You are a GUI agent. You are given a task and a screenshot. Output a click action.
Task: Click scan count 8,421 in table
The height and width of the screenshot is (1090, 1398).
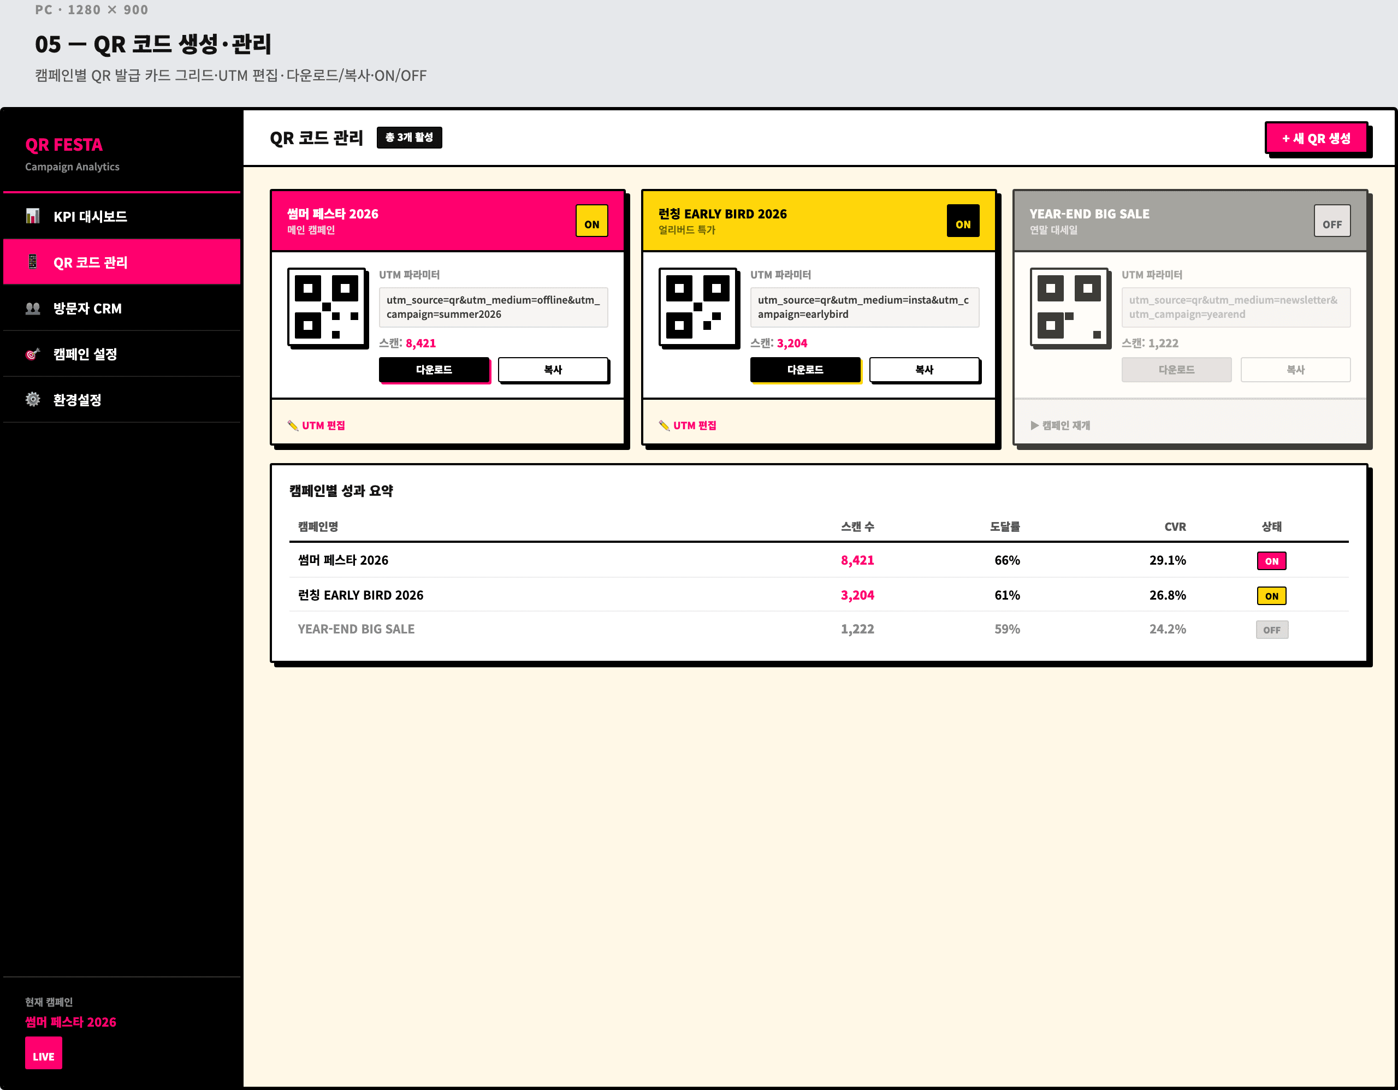[x=857, y=560]
